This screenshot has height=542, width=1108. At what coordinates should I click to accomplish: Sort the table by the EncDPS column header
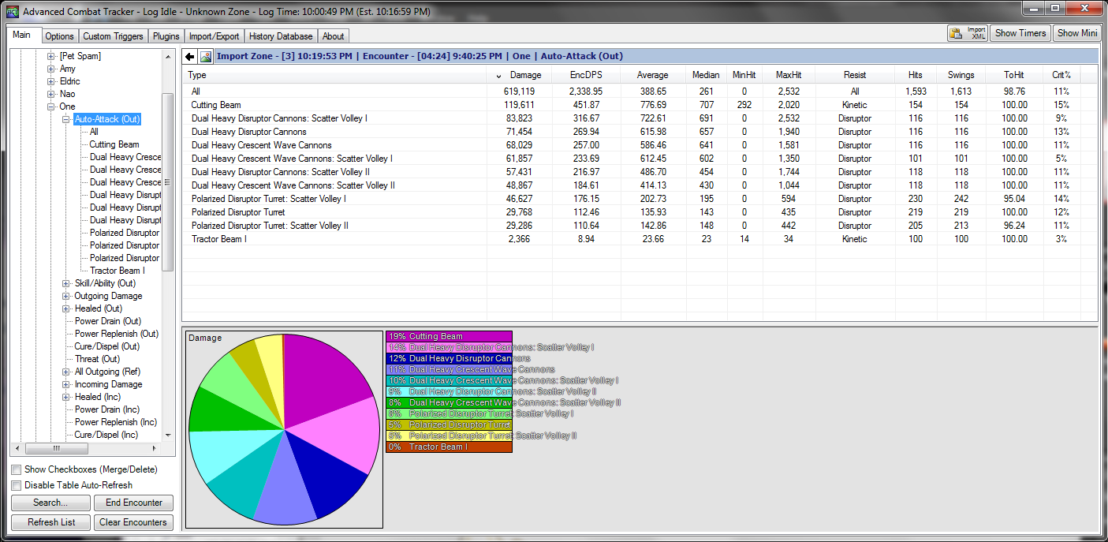click(x=585, y=75)
